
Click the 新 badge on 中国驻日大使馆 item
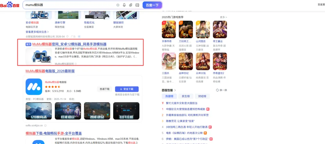(x=208, y=109)
